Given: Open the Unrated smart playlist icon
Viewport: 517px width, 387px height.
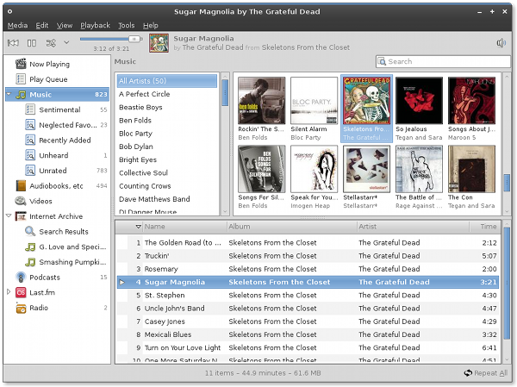Looking at the screenshot, I should click(30, 171).
